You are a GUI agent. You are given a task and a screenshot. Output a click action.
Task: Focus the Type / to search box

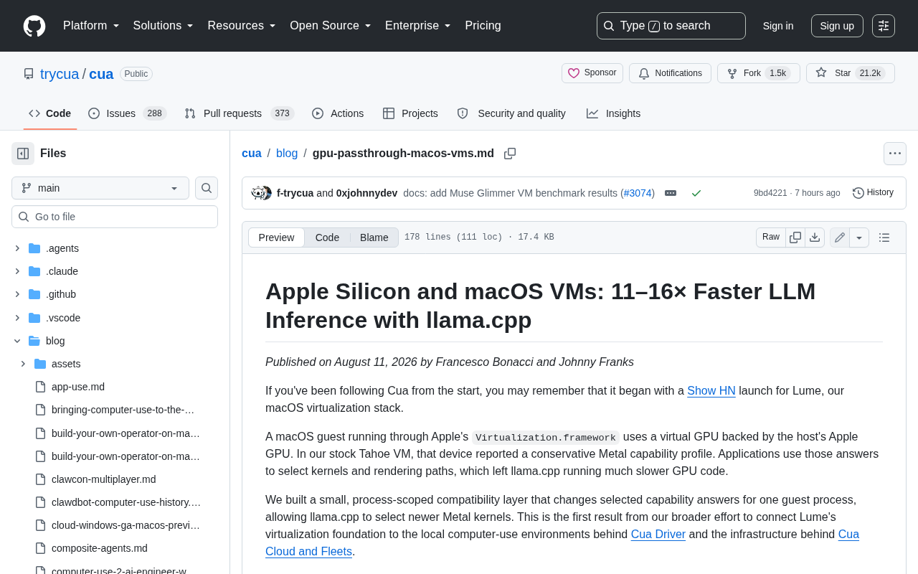coord(671,26)
